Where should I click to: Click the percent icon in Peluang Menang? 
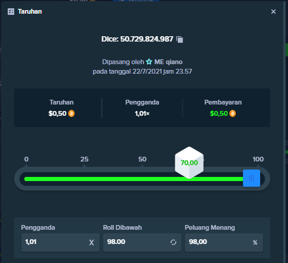pyautogui.click(x=255, y=242)
